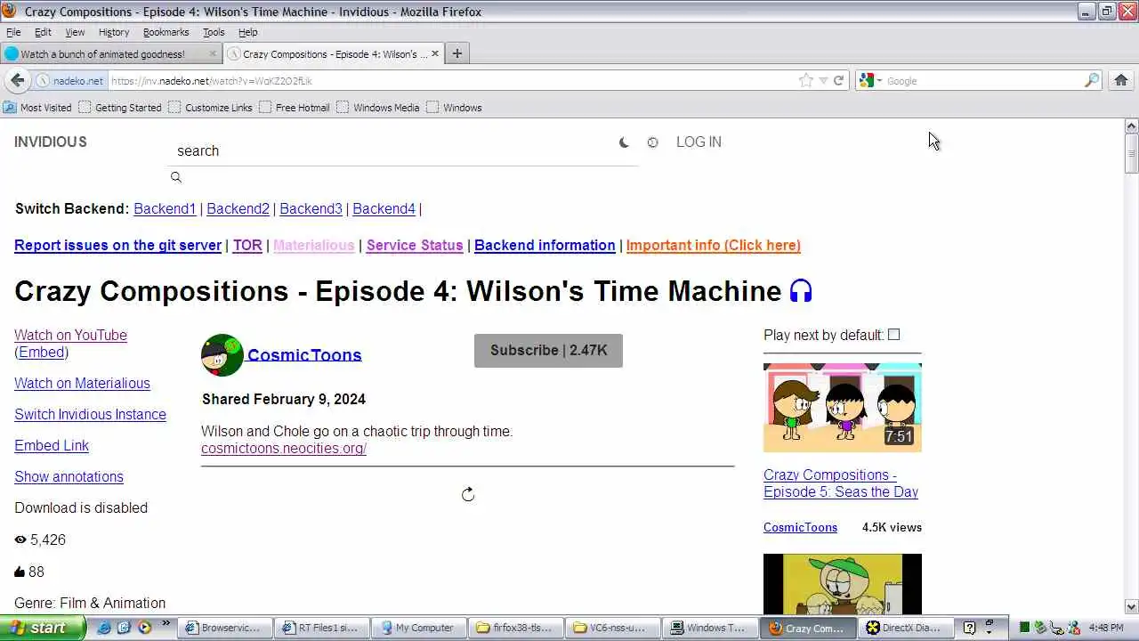Screen dimensions: 1139x641
Task: Close the Crazy Compositions tab
Action: click(x=435, y=53)
